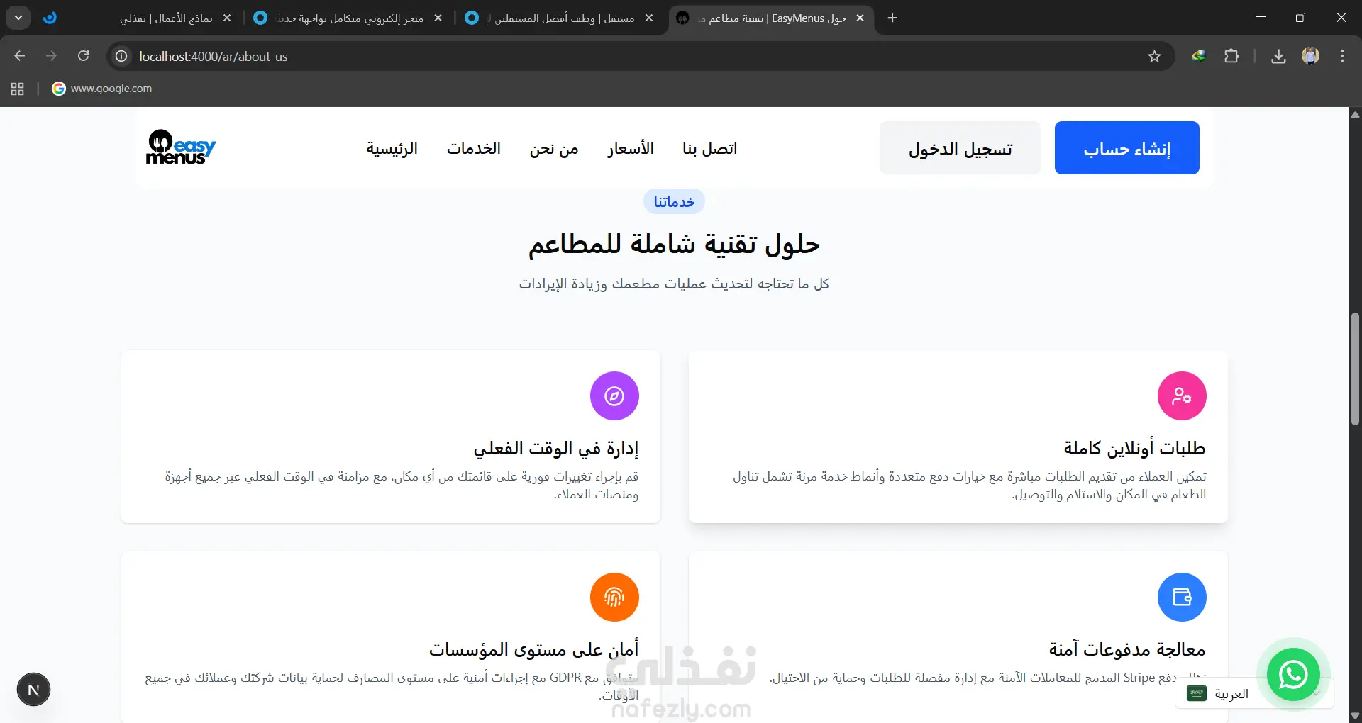Click the colorful extension icon beside the star
This screenshot has height=723, width=1362.
(x=1199, y=56)
